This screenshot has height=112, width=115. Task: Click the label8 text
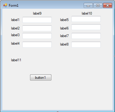coord(64,44)
